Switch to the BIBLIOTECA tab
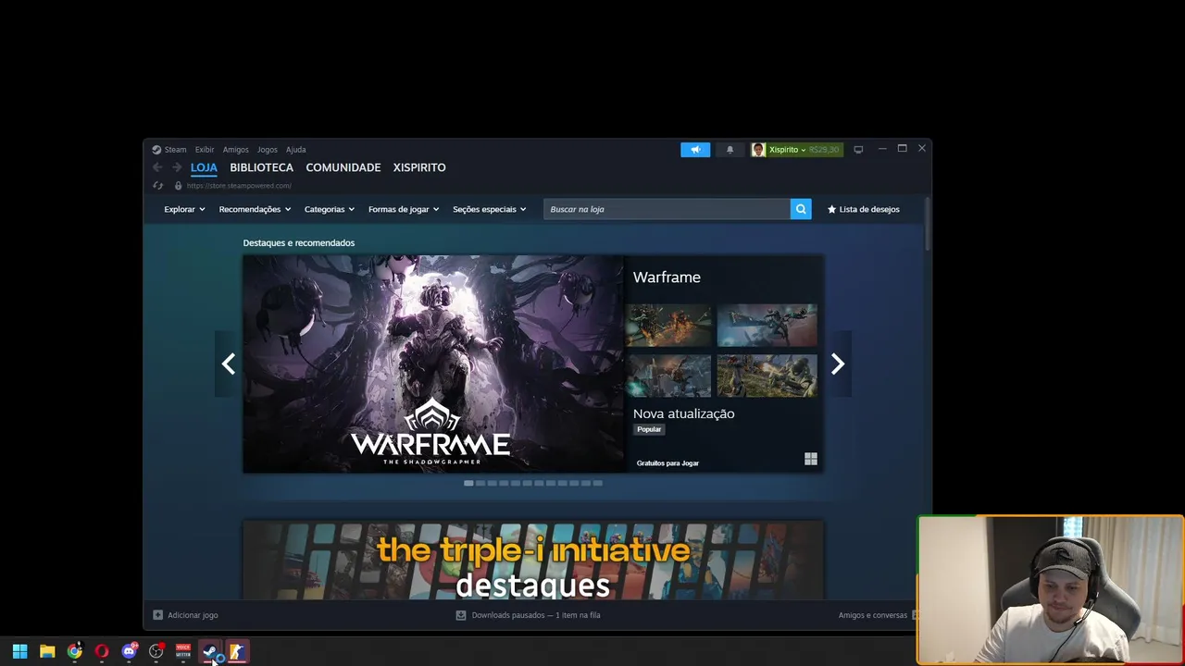The image size is (1185, 666). pyautogui.click(x=261, y=167)
